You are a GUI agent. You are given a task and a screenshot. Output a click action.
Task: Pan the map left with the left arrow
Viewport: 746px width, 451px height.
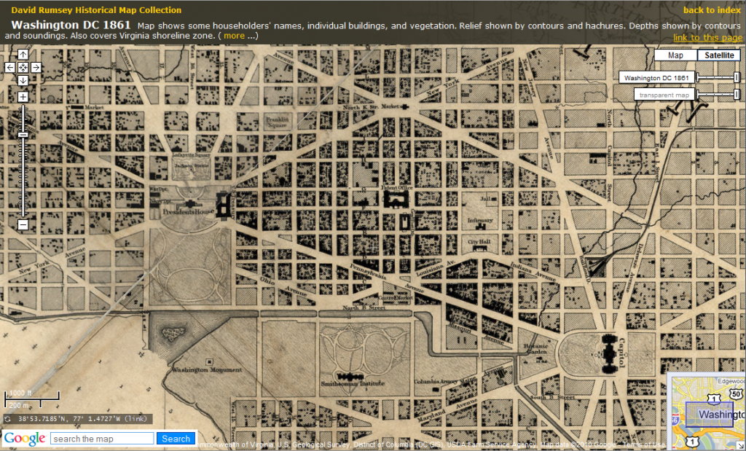coord(10,68)
